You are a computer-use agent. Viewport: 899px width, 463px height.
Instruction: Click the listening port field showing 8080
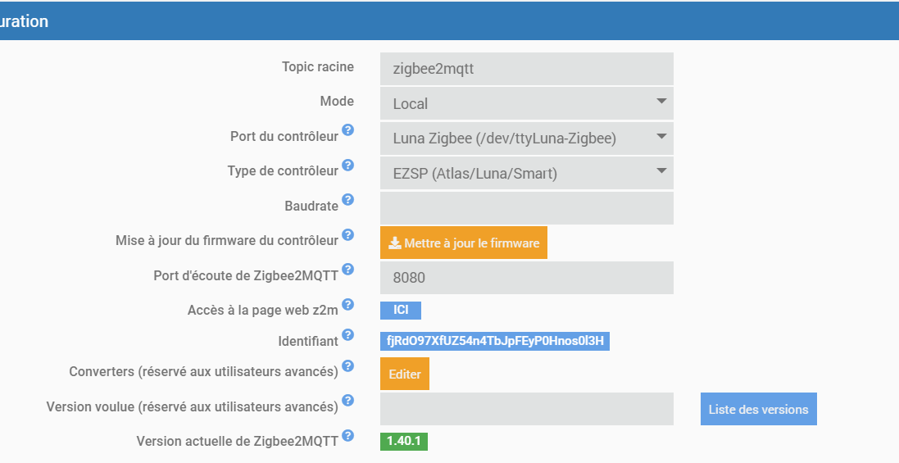click(526, 278)
